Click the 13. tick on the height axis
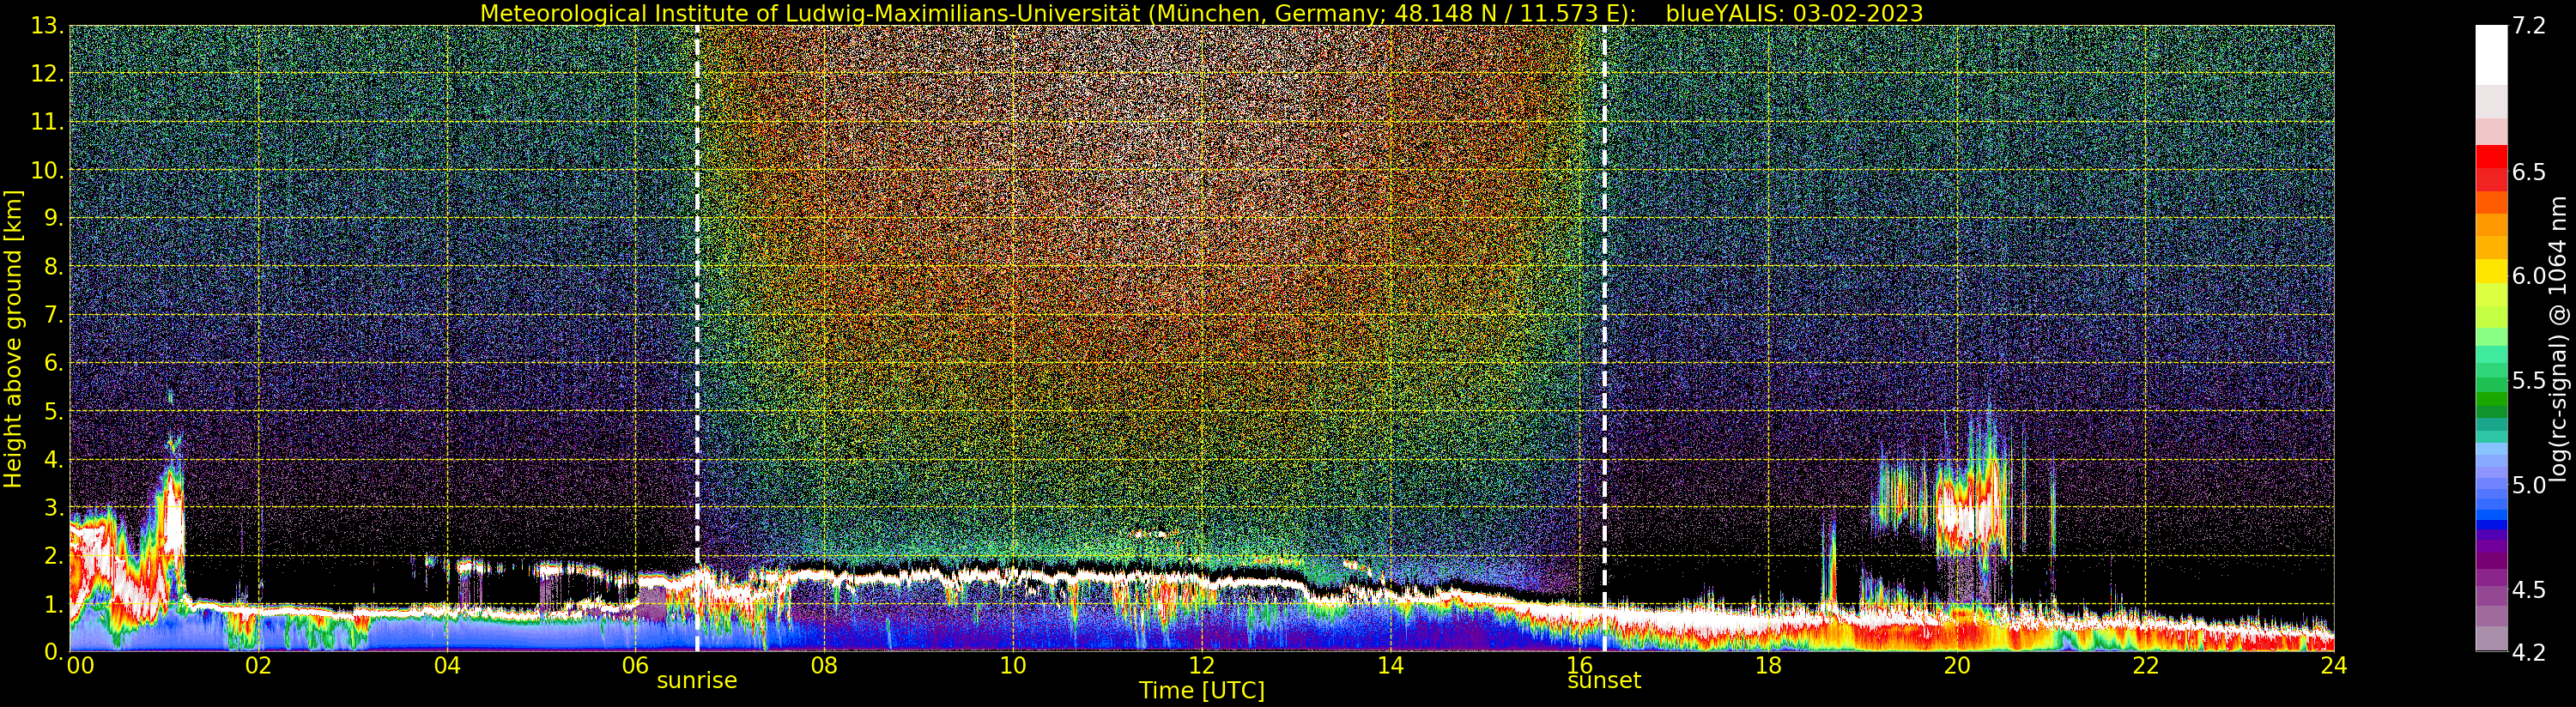Screen dimensions: 2576x707 point(47,26)
